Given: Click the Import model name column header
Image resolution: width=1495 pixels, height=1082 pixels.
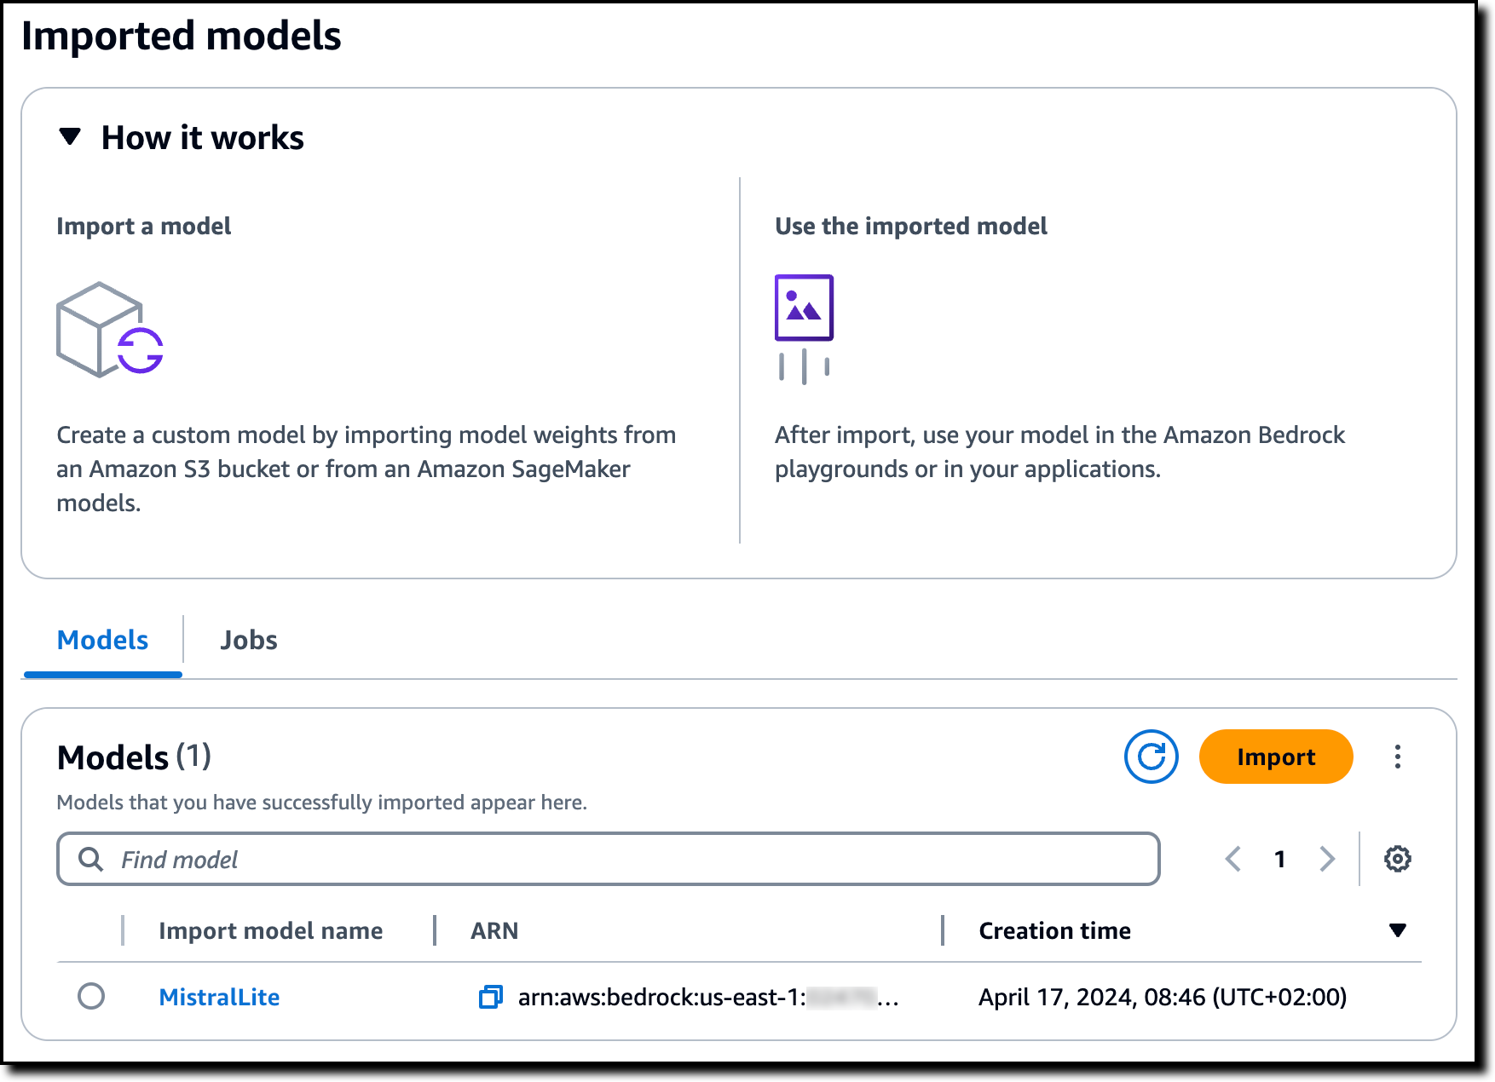Looking at the screenshot, I should coord(269,930).
